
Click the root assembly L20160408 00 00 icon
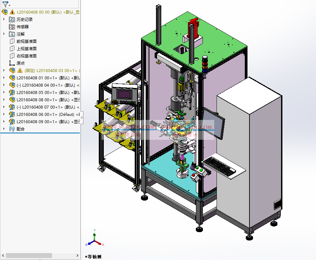click(4, 12)
